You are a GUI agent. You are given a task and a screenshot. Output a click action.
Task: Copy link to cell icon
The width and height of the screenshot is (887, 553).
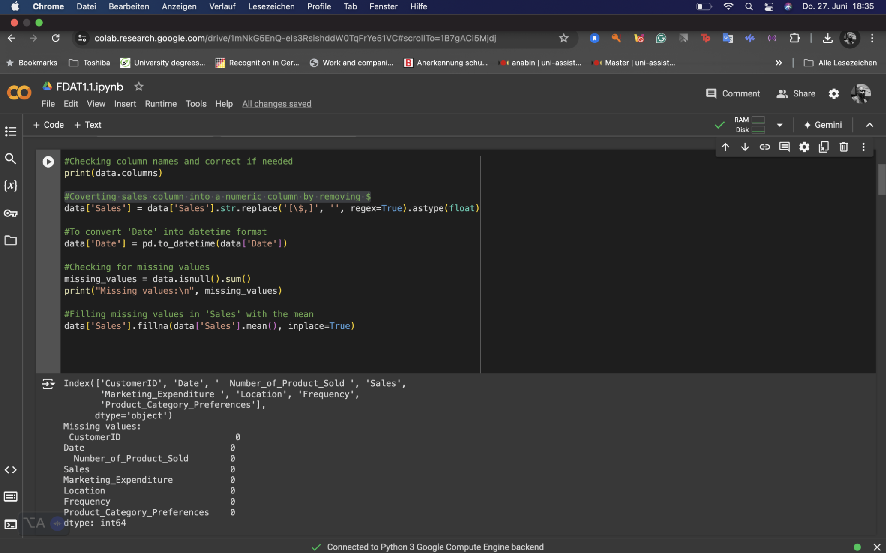(764, 147)
